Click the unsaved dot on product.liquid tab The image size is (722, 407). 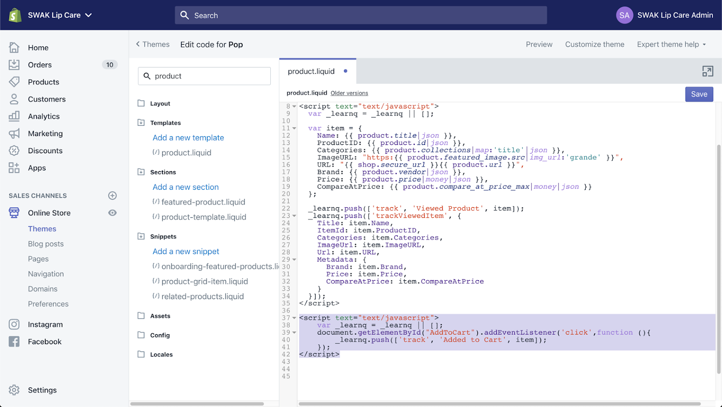click(x=346, y=71)
